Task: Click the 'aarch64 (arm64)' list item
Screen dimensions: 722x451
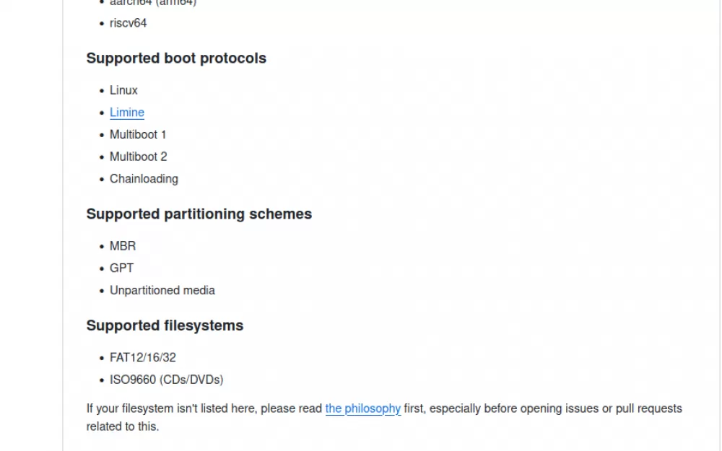Action: tap(153, 3)
